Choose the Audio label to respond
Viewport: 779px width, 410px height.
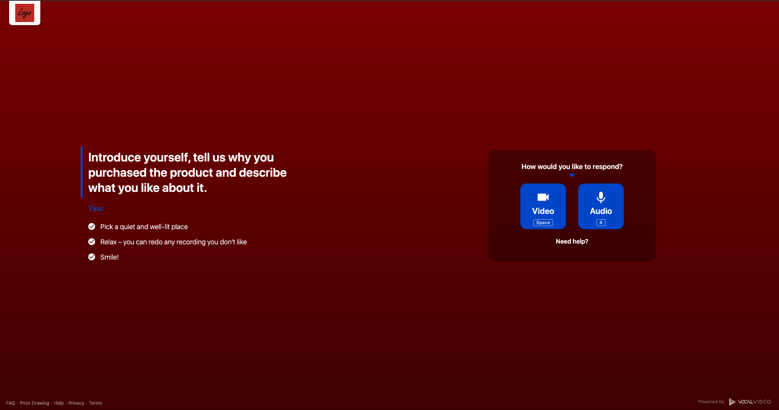coord(601,211)
